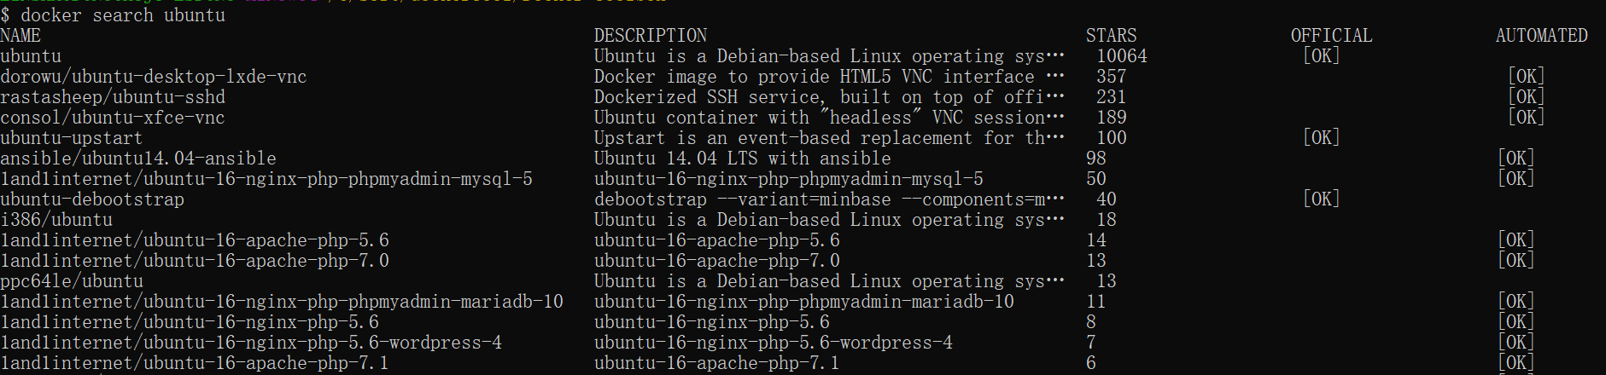The image size is (1606, 375).
Task: Click the star count 231
Action: click(x=1111, y=97)
